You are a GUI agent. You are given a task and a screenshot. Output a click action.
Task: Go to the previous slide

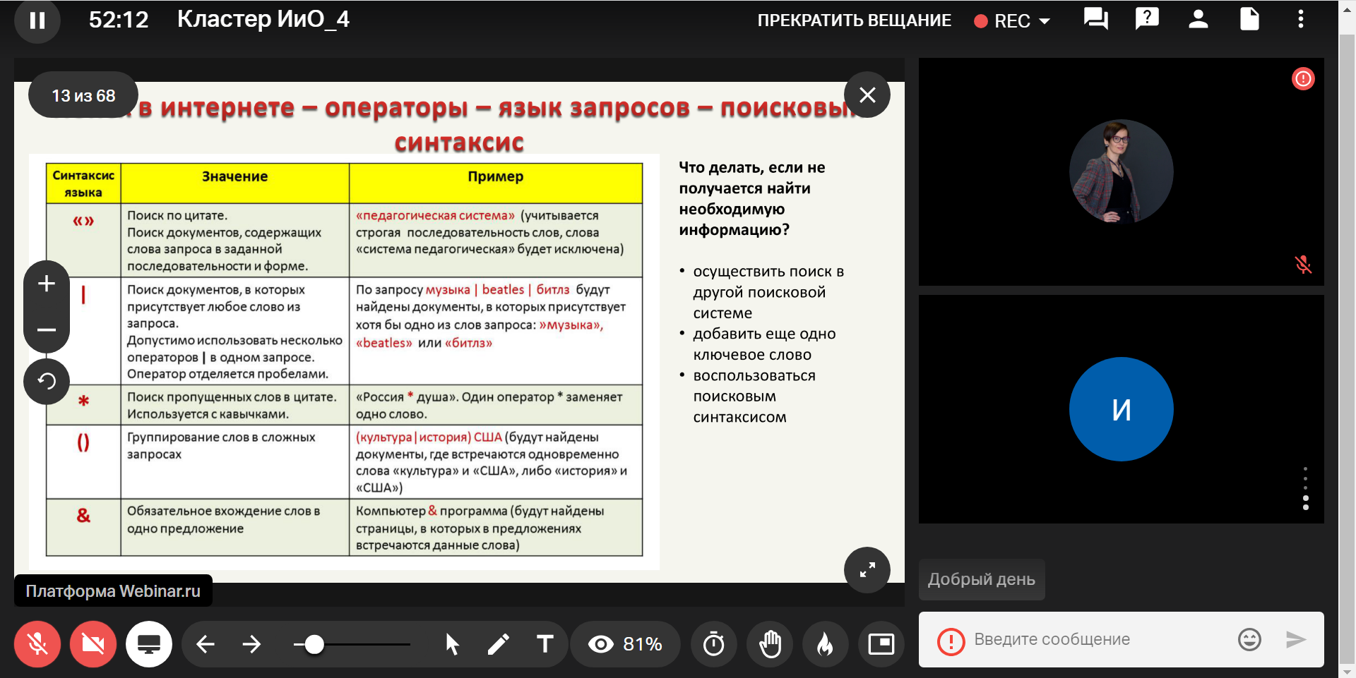pyautogui.click(x=206, y=644)
